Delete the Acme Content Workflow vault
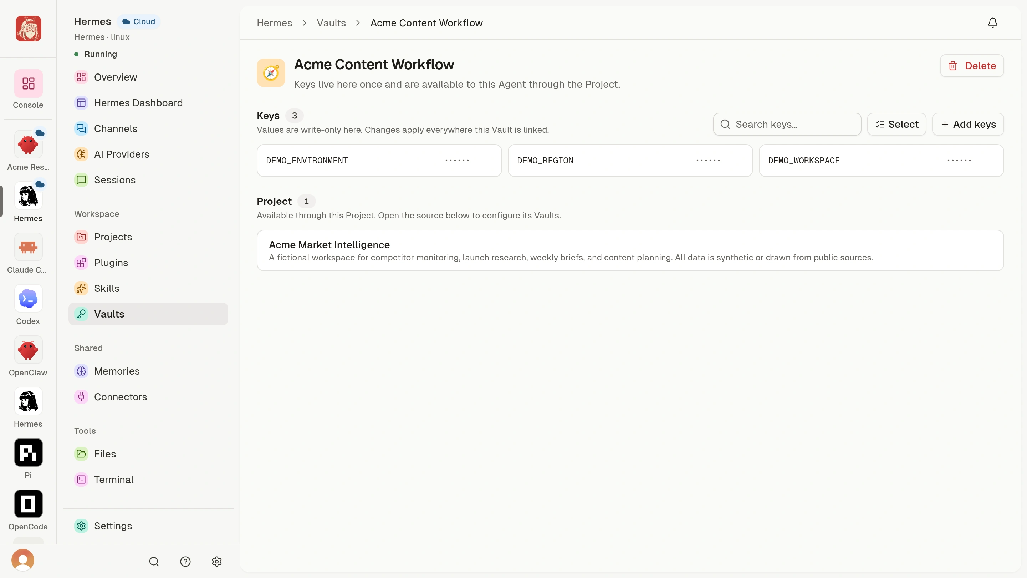This screenshot has height=578, width=1027. pyautogui.click(x=972, y=66)
